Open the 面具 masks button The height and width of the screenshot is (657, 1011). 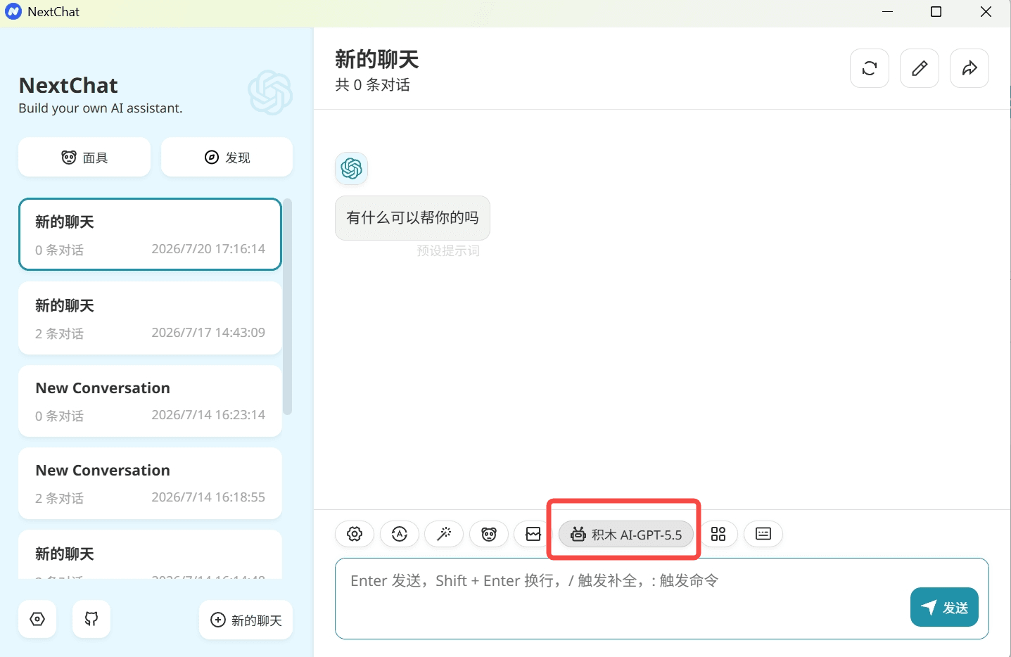pyautogui.click(x=84, y=157)
